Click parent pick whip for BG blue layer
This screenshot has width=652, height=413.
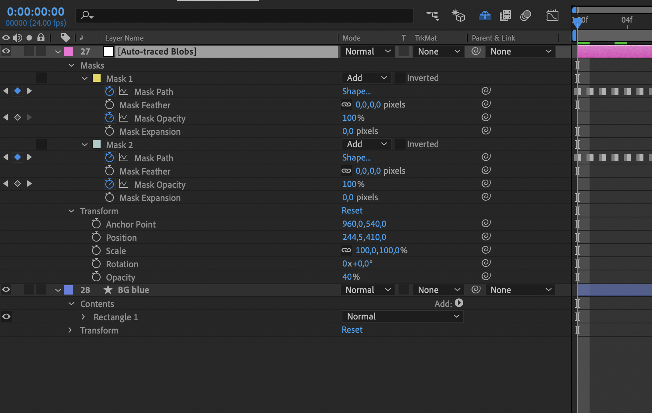coord(475,289)
